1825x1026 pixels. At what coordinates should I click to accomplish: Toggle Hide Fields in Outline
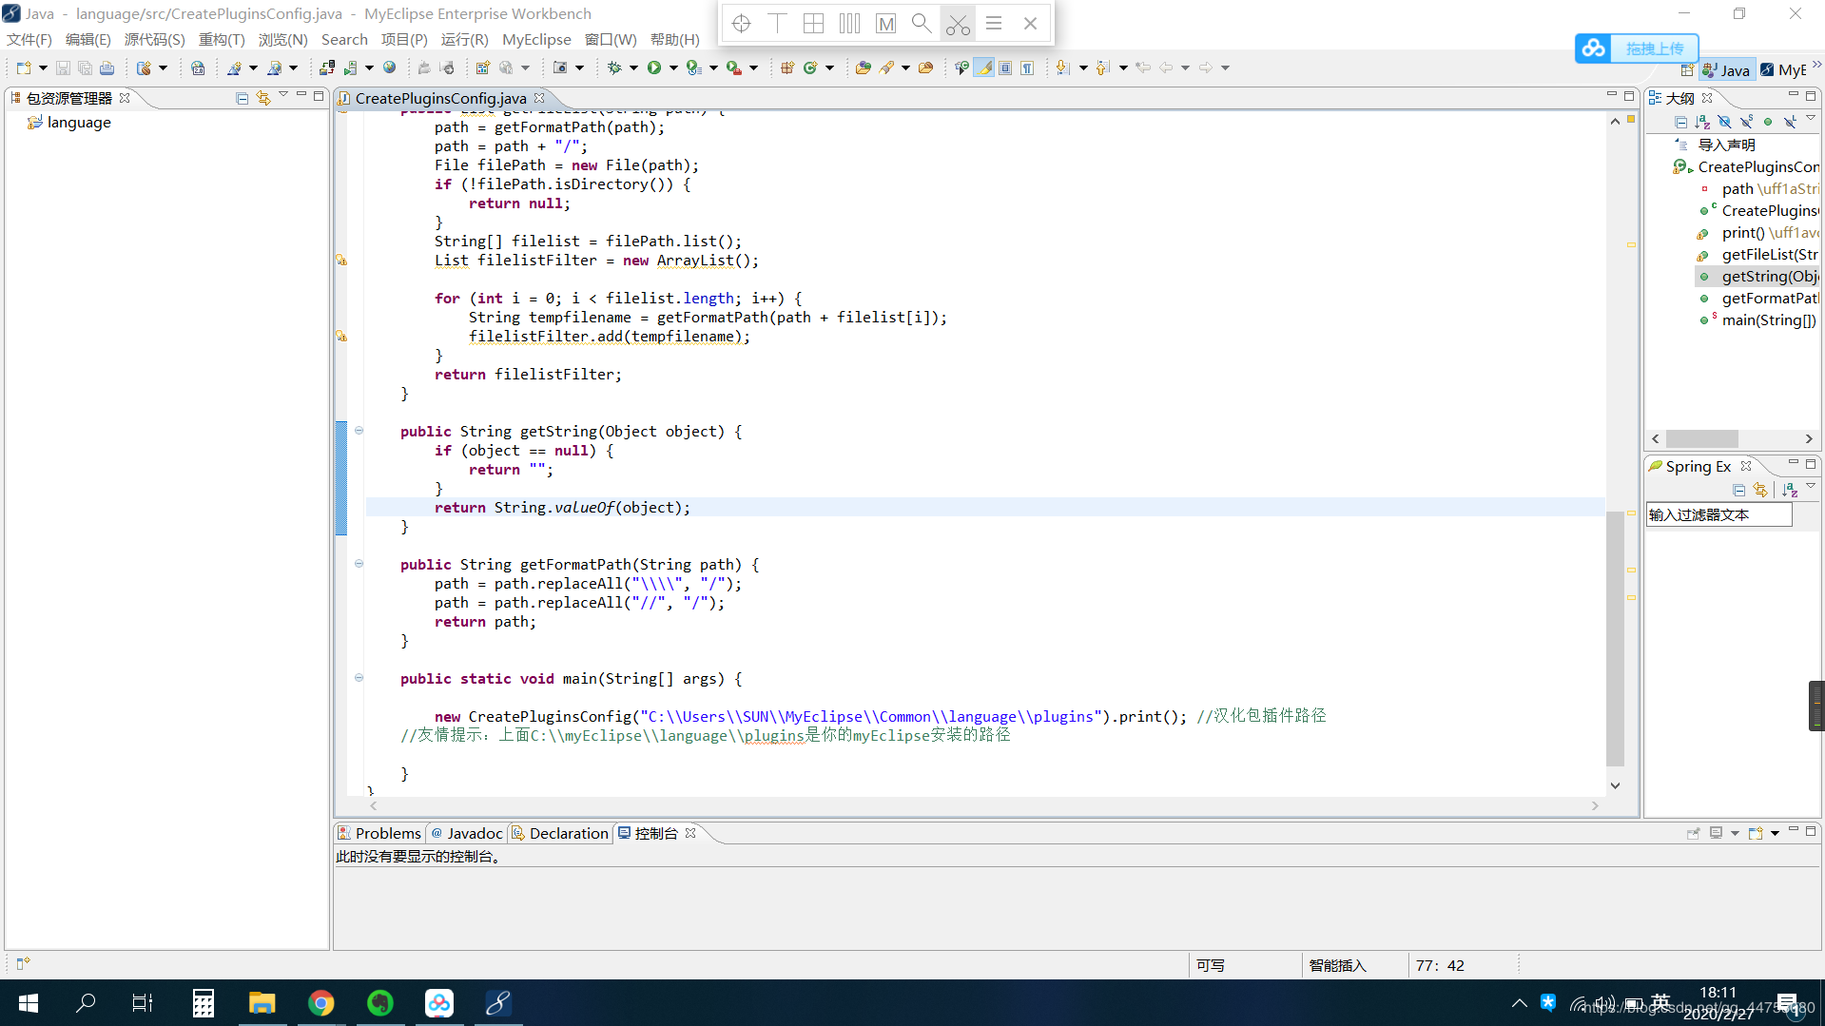(x=1724, y=122)
